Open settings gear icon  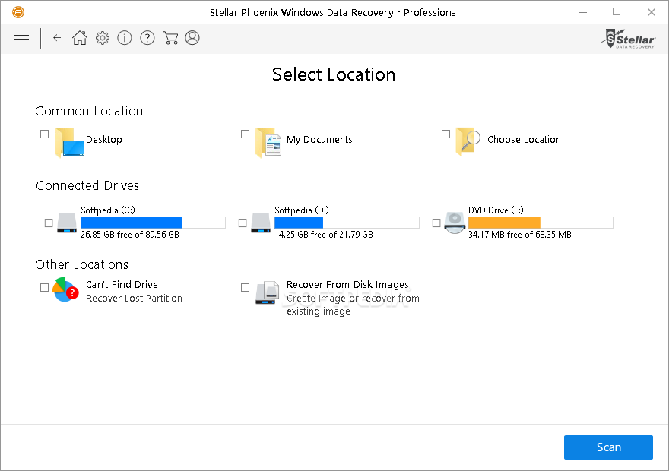[x=103, y=38]
